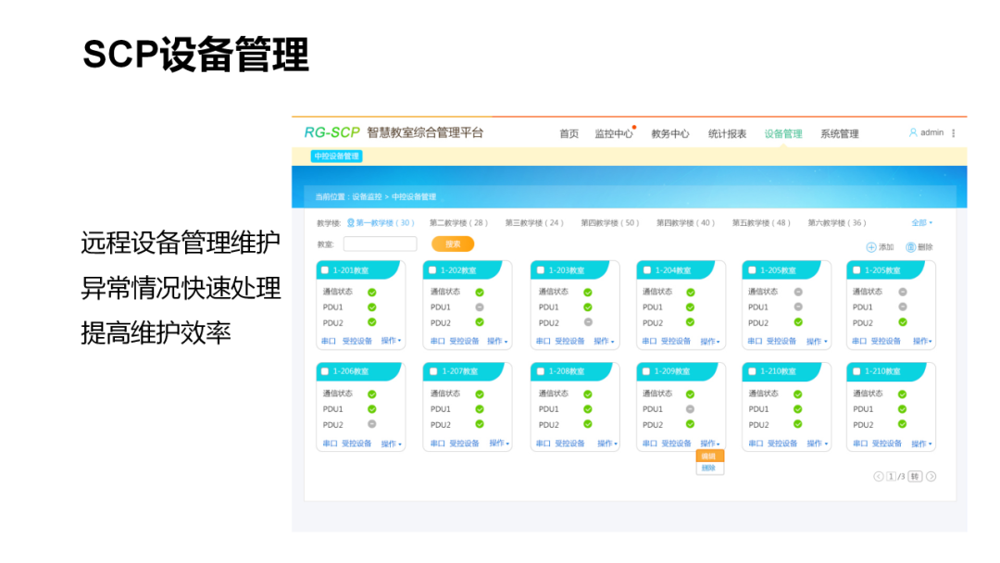Viewport: 1000px width, 563px height.
Task: Click 1-207教室 PDU2 green status icon
Action: [x=480, y=424]
